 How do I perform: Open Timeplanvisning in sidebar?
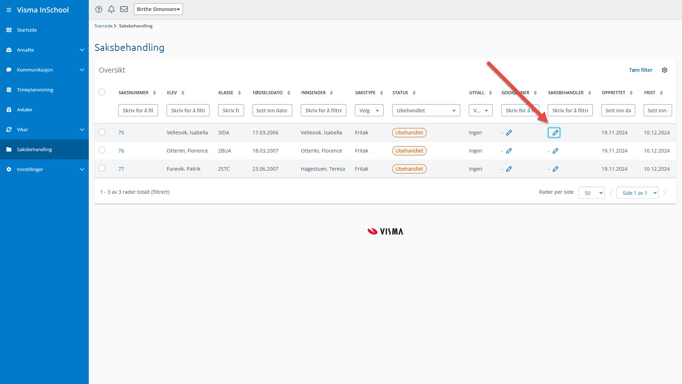(35, 90)
